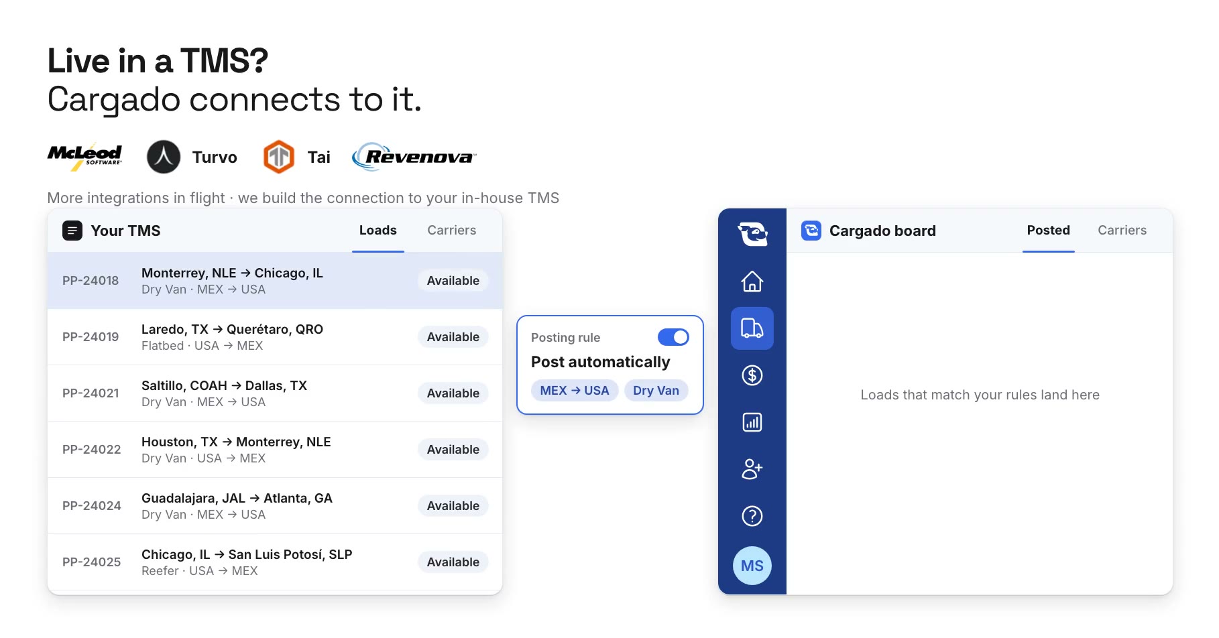Viewport: 1219px width, 638px height.
Task: Click the More integrations in flight text
Action: (x=303, y=198)
